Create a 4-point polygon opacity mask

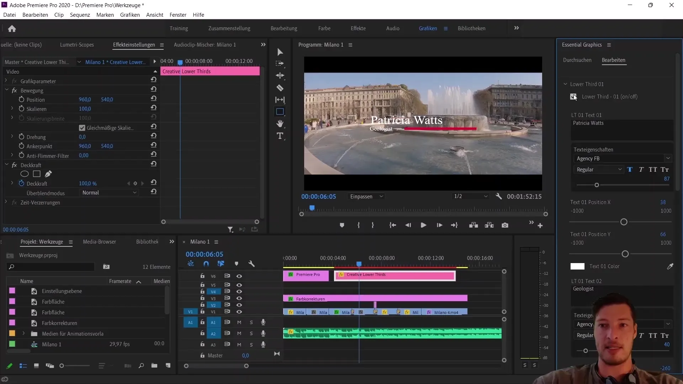(37, 174)
